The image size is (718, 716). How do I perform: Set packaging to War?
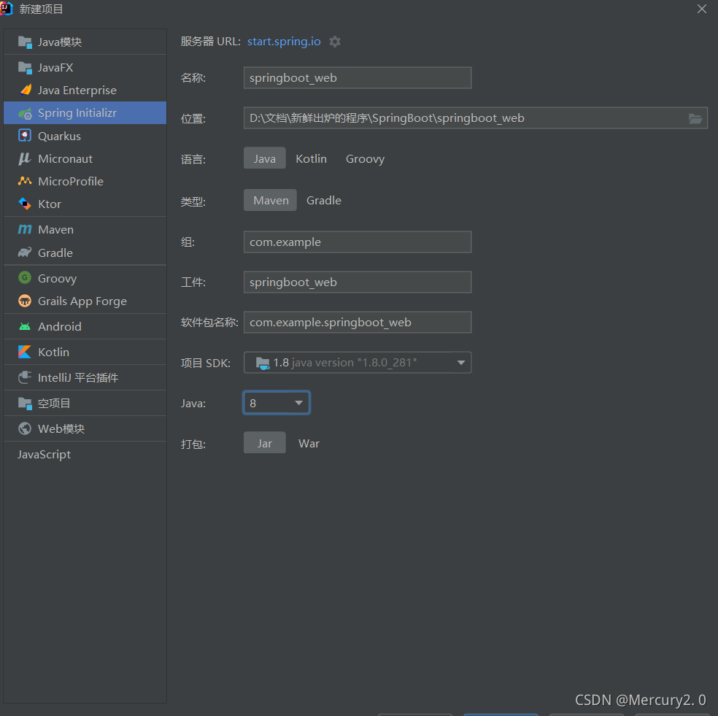[309, 444]
